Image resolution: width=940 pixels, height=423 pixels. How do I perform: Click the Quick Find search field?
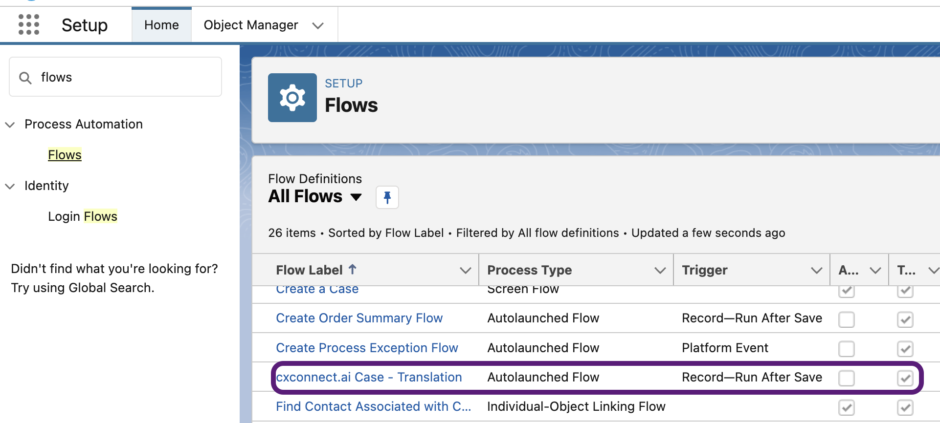pos(127,77)
